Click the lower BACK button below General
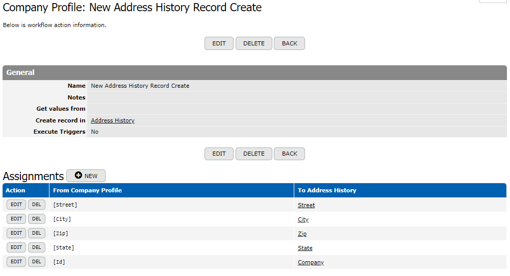Image resolution: width=510 pixels, height=276 pixels. click(289, 154)
